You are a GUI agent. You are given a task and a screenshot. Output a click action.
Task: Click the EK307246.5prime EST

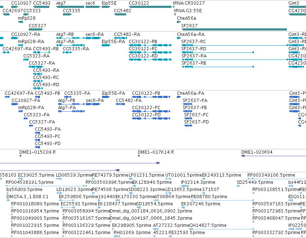(183, 207)
